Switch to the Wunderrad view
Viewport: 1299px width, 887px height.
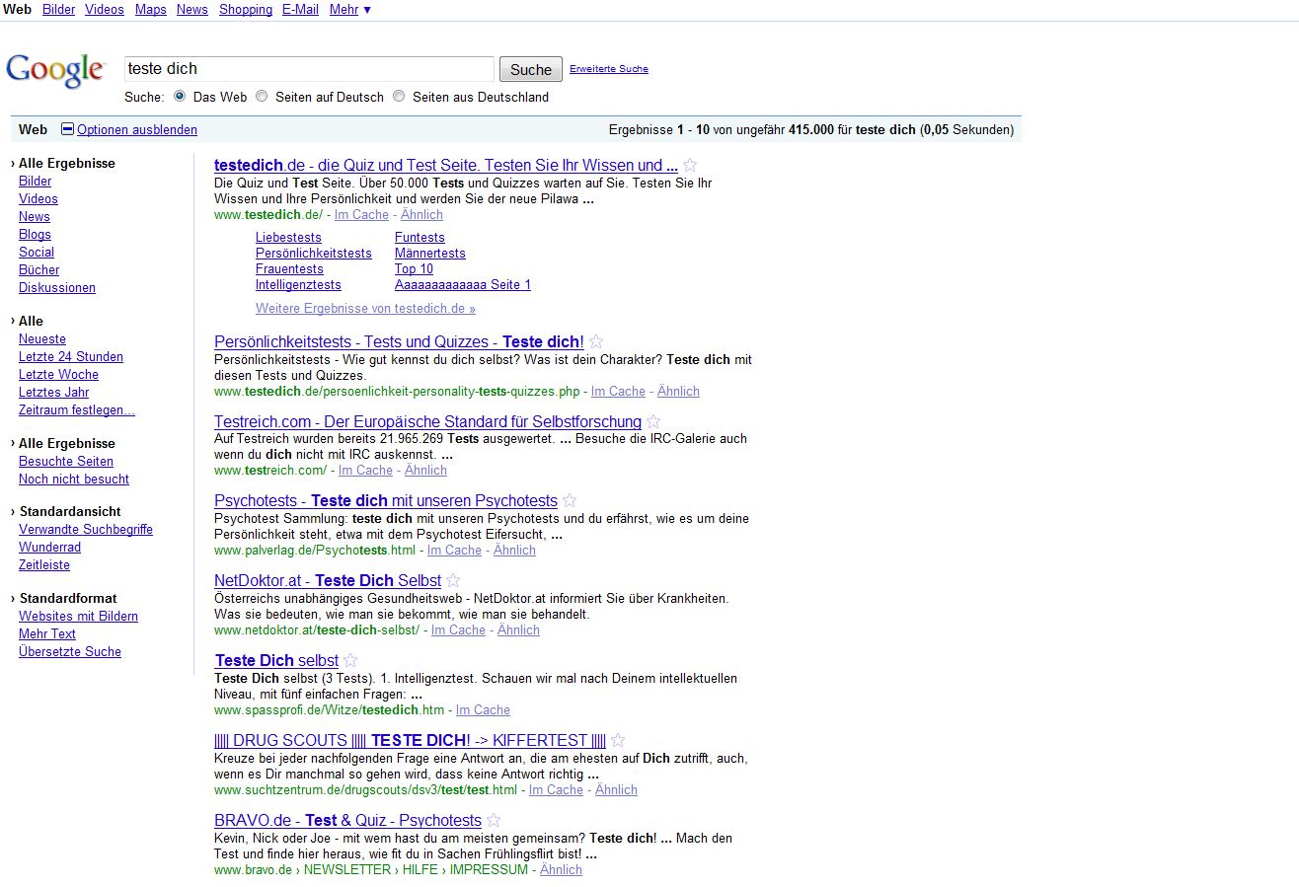(50, 547)
